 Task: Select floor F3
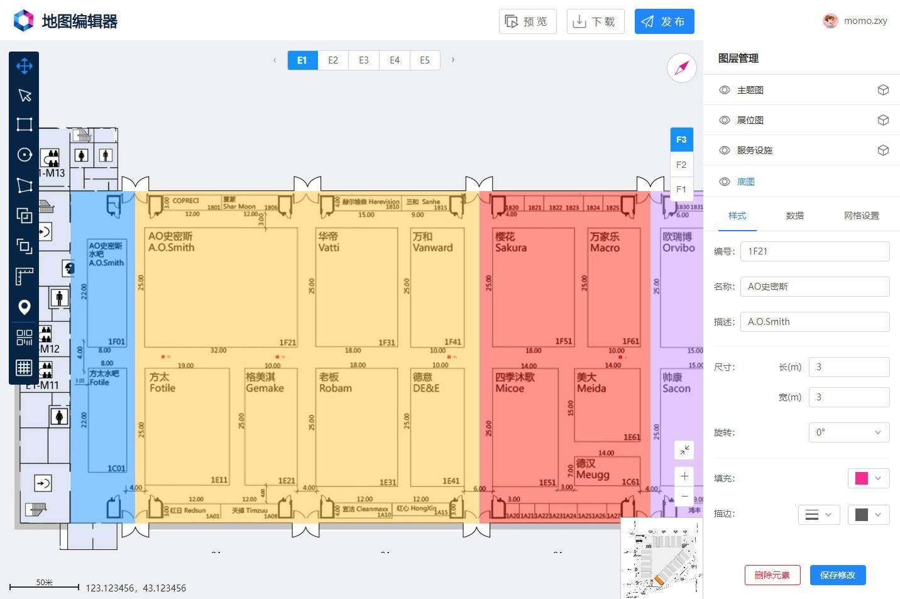tap(681, 140)
